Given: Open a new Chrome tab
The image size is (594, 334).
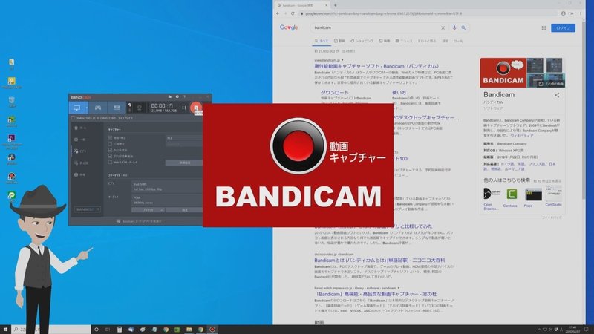Looking at the screenshot, I should point(335,5).
